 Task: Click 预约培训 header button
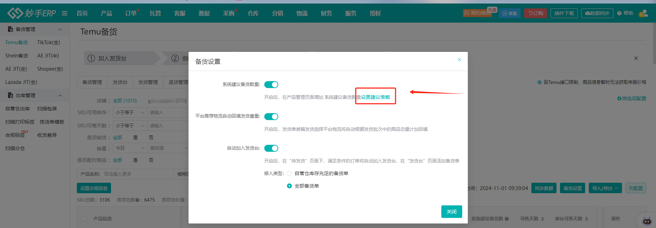[477, 13]
